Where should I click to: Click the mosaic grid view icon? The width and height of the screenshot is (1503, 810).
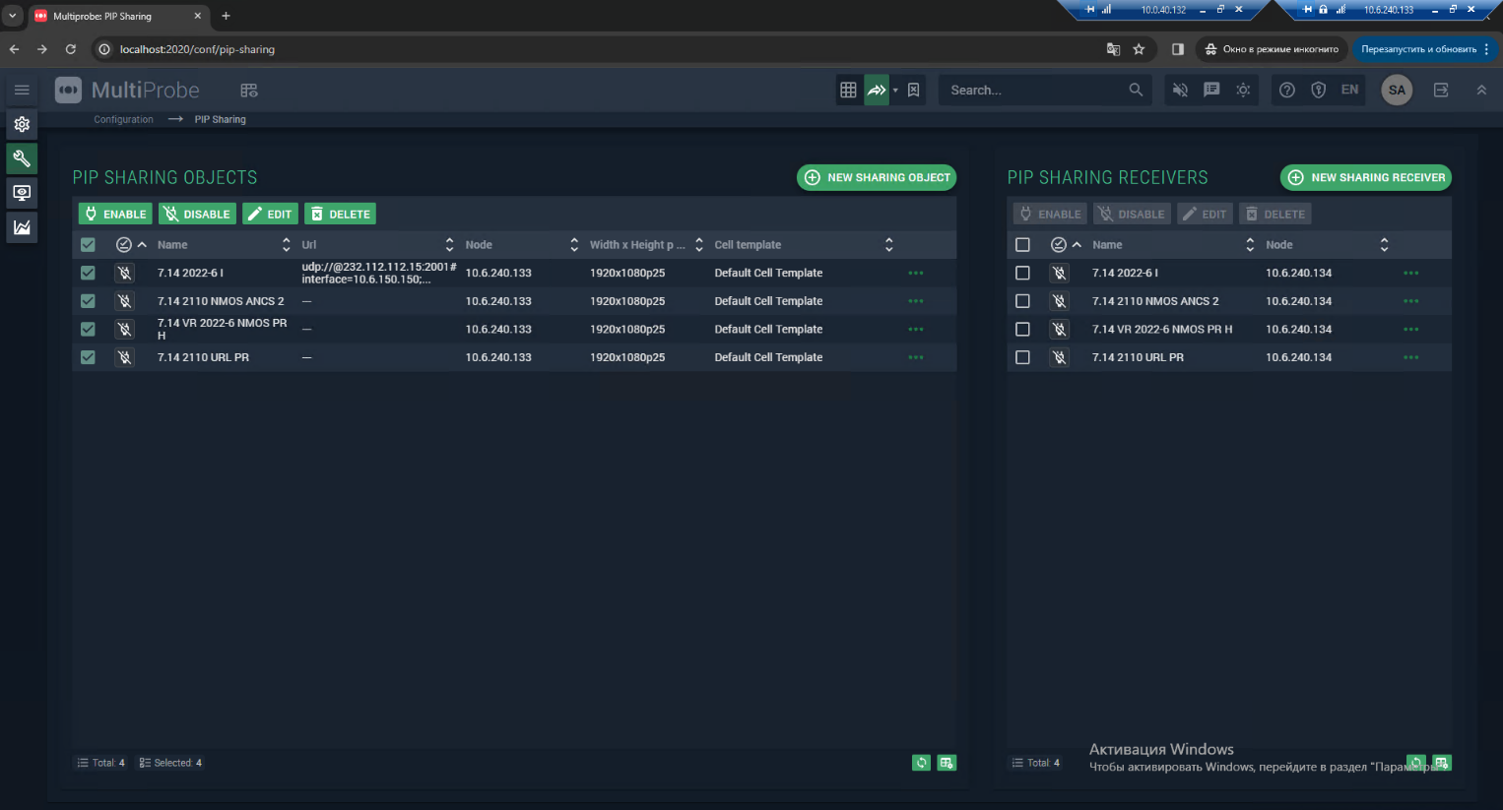[x=848, y=90]
